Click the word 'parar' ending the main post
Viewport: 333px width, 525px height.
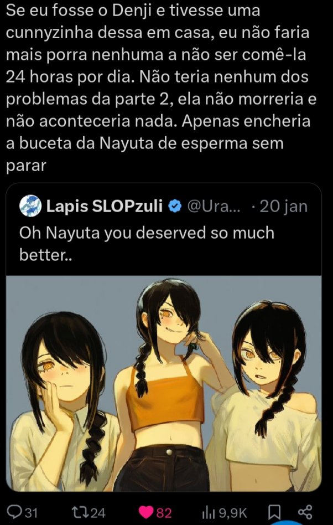pyautogui.click(x=26, y=167)
